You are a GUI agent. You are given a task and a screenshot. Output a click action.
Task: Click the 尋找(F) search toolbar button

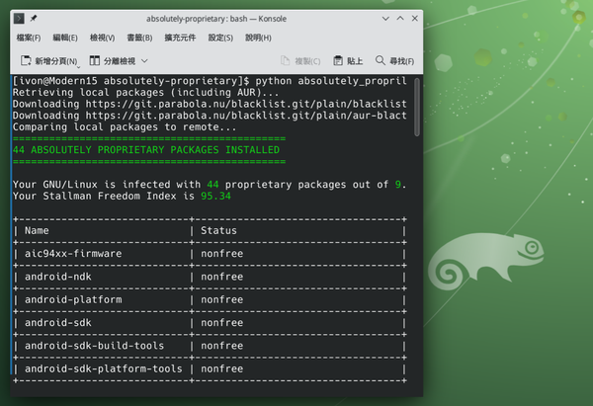(394, 61)
